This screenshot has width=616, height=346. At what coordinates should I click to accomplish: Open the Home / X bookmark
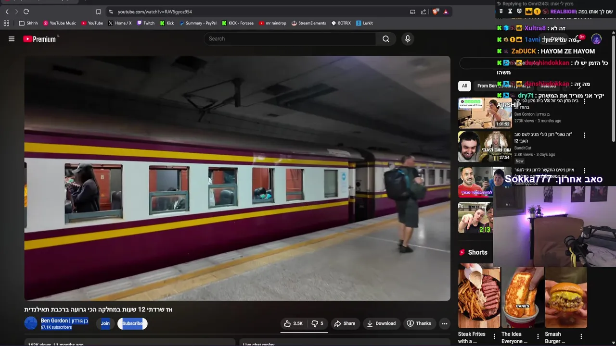pyautogui.click(x=120, y=23)
